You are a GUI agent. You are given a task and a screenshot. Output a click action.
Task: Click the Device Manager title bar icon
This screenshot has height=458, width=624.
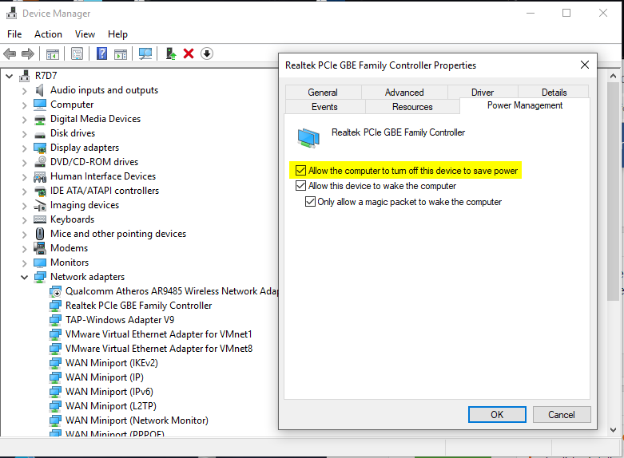(11, 14)
